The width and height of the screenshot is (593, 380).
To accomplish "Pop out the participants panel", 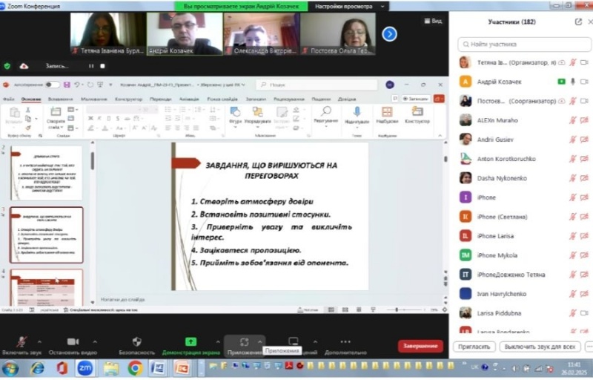I will [x=578, y=22].
